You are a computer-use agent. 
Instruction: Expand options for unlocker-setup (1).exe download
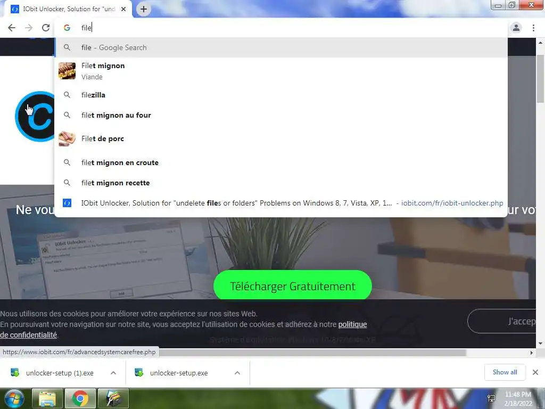[113, 373]
